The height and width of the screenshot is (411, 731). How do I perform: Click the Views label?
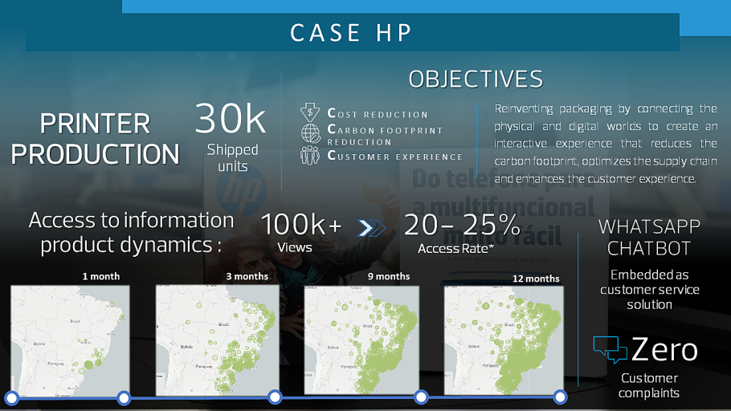295,247
